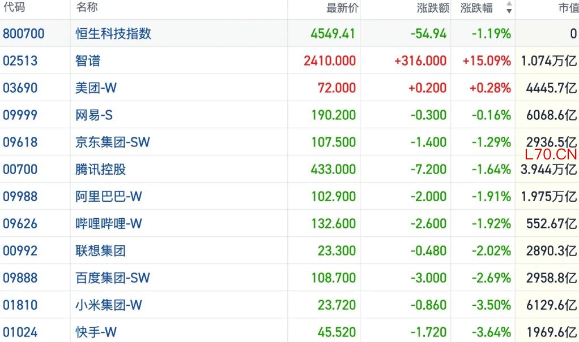Viewport: 579px width, 342px height.
Task: Open stock 快手-W
Action: [x=96, y=332]
